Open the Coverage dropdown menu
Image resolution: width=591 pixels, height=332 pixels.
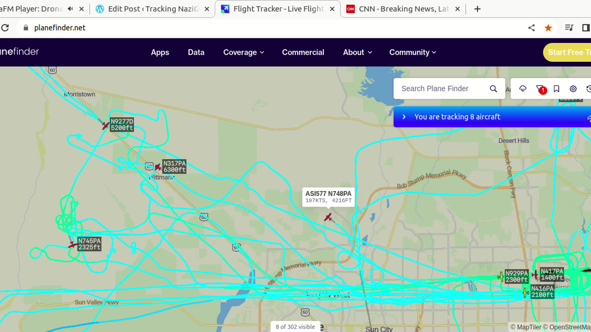click(244, 52)
